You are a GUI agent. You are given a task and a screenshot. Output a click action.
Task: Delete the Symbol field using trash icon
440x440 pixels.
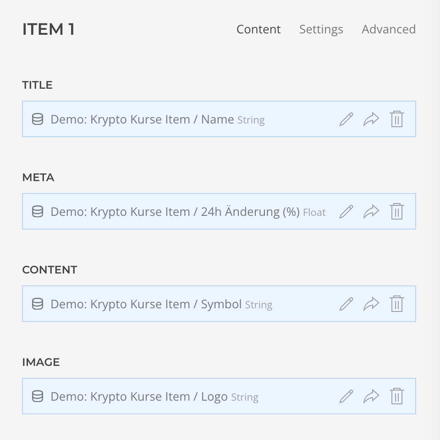point(397,304)
